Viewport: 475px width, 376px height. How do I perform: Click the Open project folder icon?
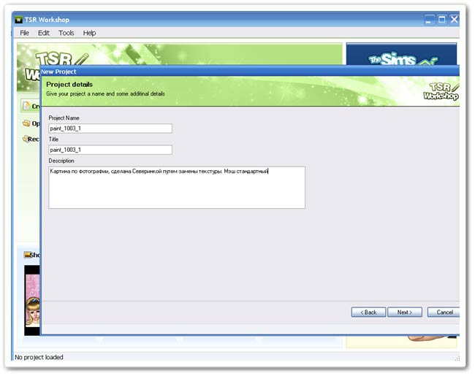[26, 123]
